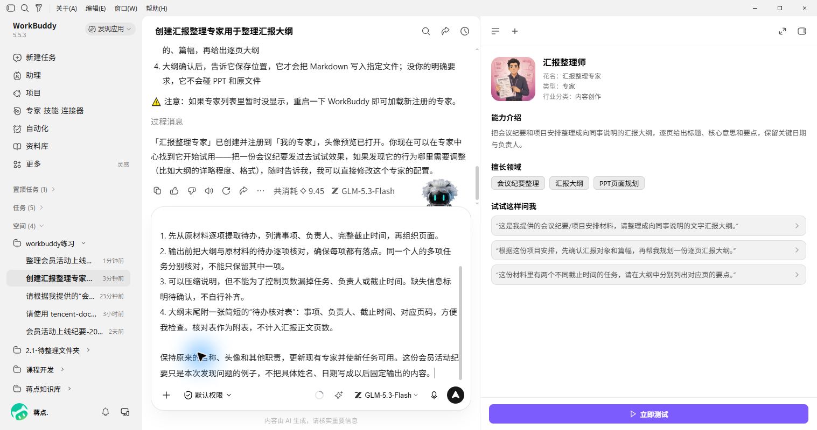Regenerate the assistant reply
This screenshot has width=817, height=430.
226,191
